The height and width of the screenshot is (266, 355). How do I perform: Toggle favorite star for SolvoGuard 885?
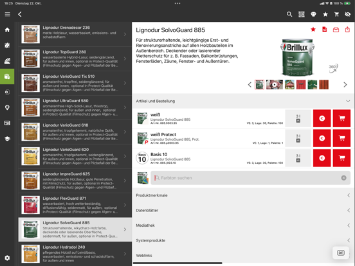(x=313, y=30)
